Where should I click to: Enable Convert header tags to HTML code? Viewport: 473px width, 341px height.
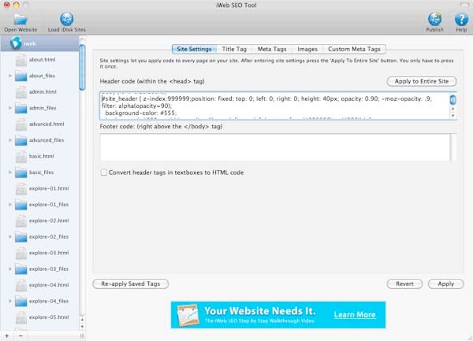point(104,172)
